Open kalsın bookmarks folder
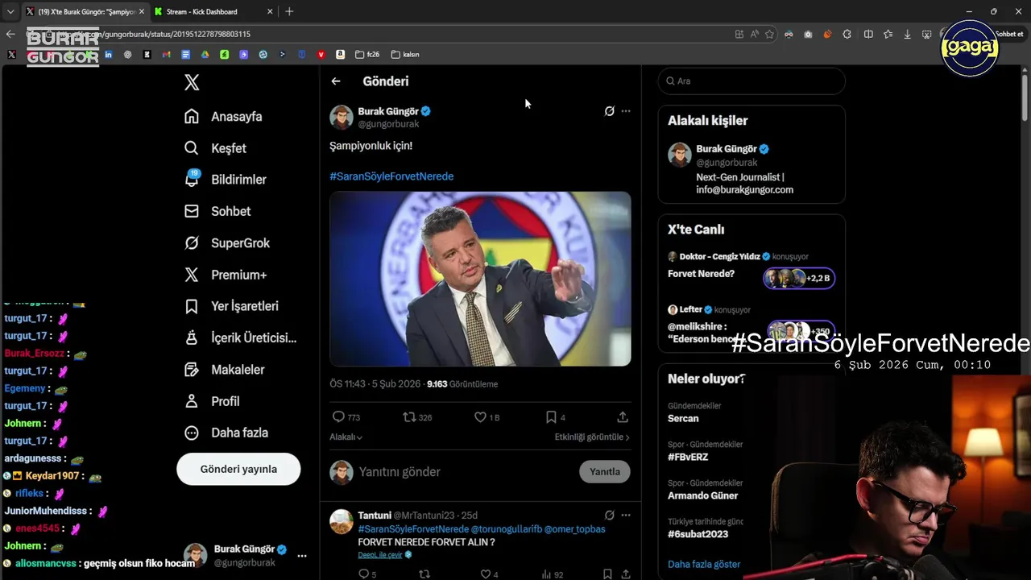Image resolution: width=1031 pixels, height=580 pixels. pos(405,55)
